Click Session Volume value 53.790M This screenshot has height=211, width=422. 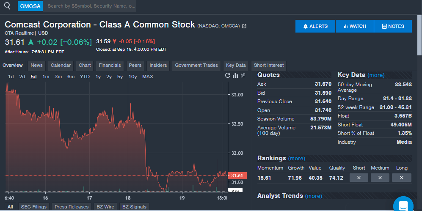(321, 119)
